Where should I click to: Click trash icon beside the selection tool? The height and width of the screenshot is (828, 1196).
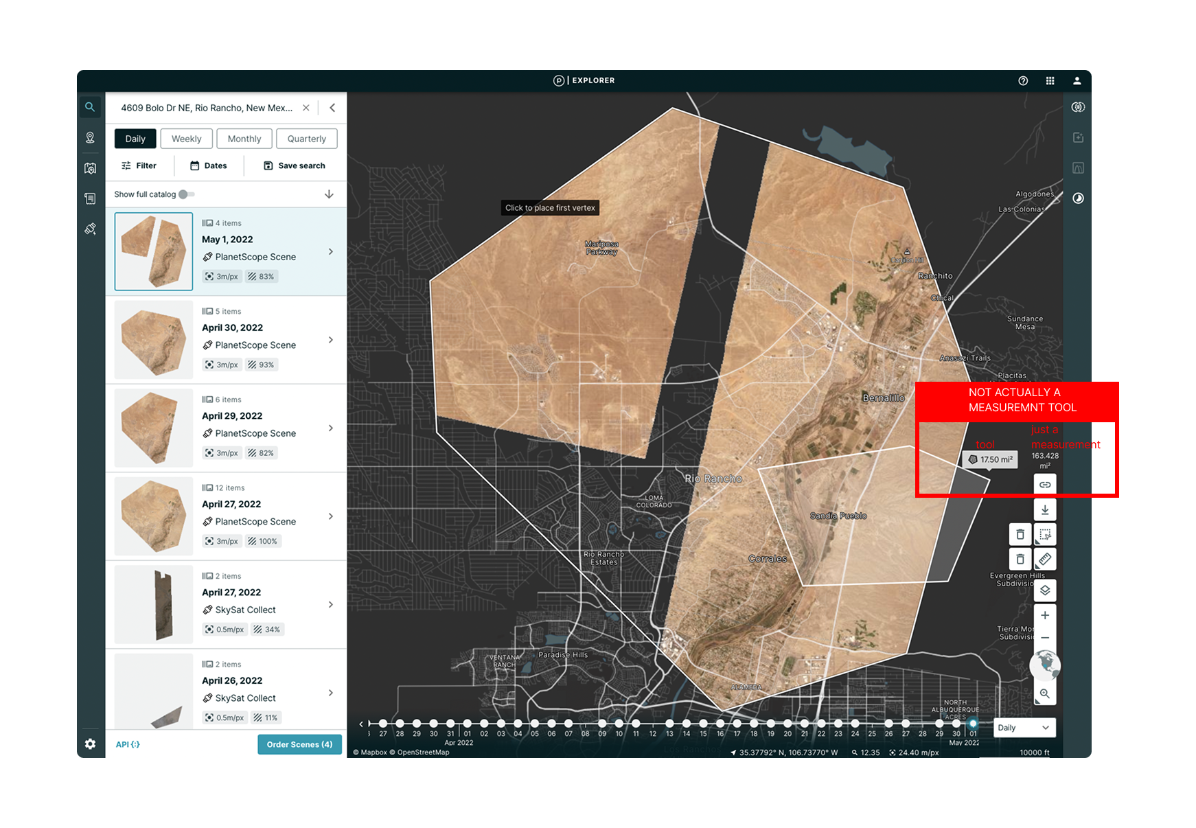[x=1020, y=534]
